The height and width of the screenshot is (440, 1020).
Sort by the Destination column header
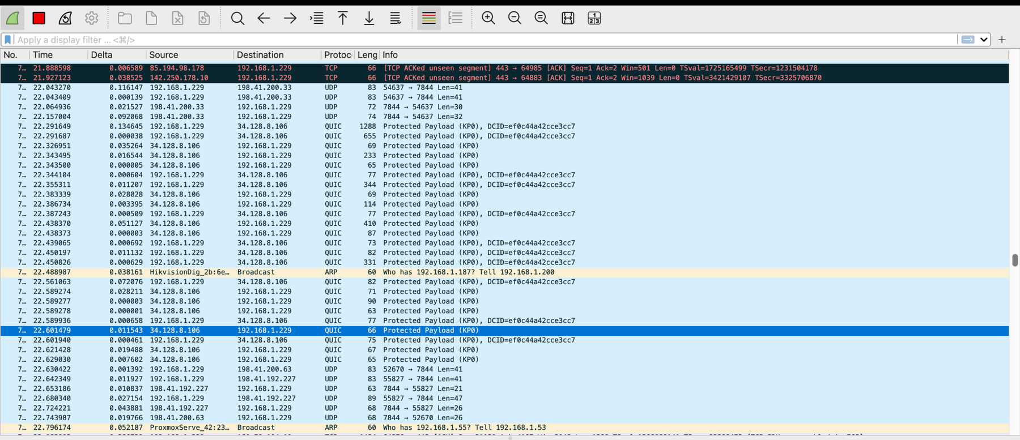(278, 55)
